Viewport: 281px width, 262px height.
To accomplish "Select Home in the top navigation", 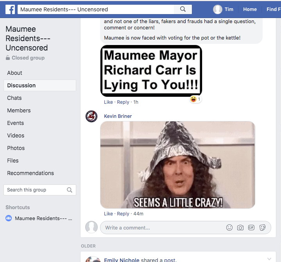I will [x=250, y=9].
